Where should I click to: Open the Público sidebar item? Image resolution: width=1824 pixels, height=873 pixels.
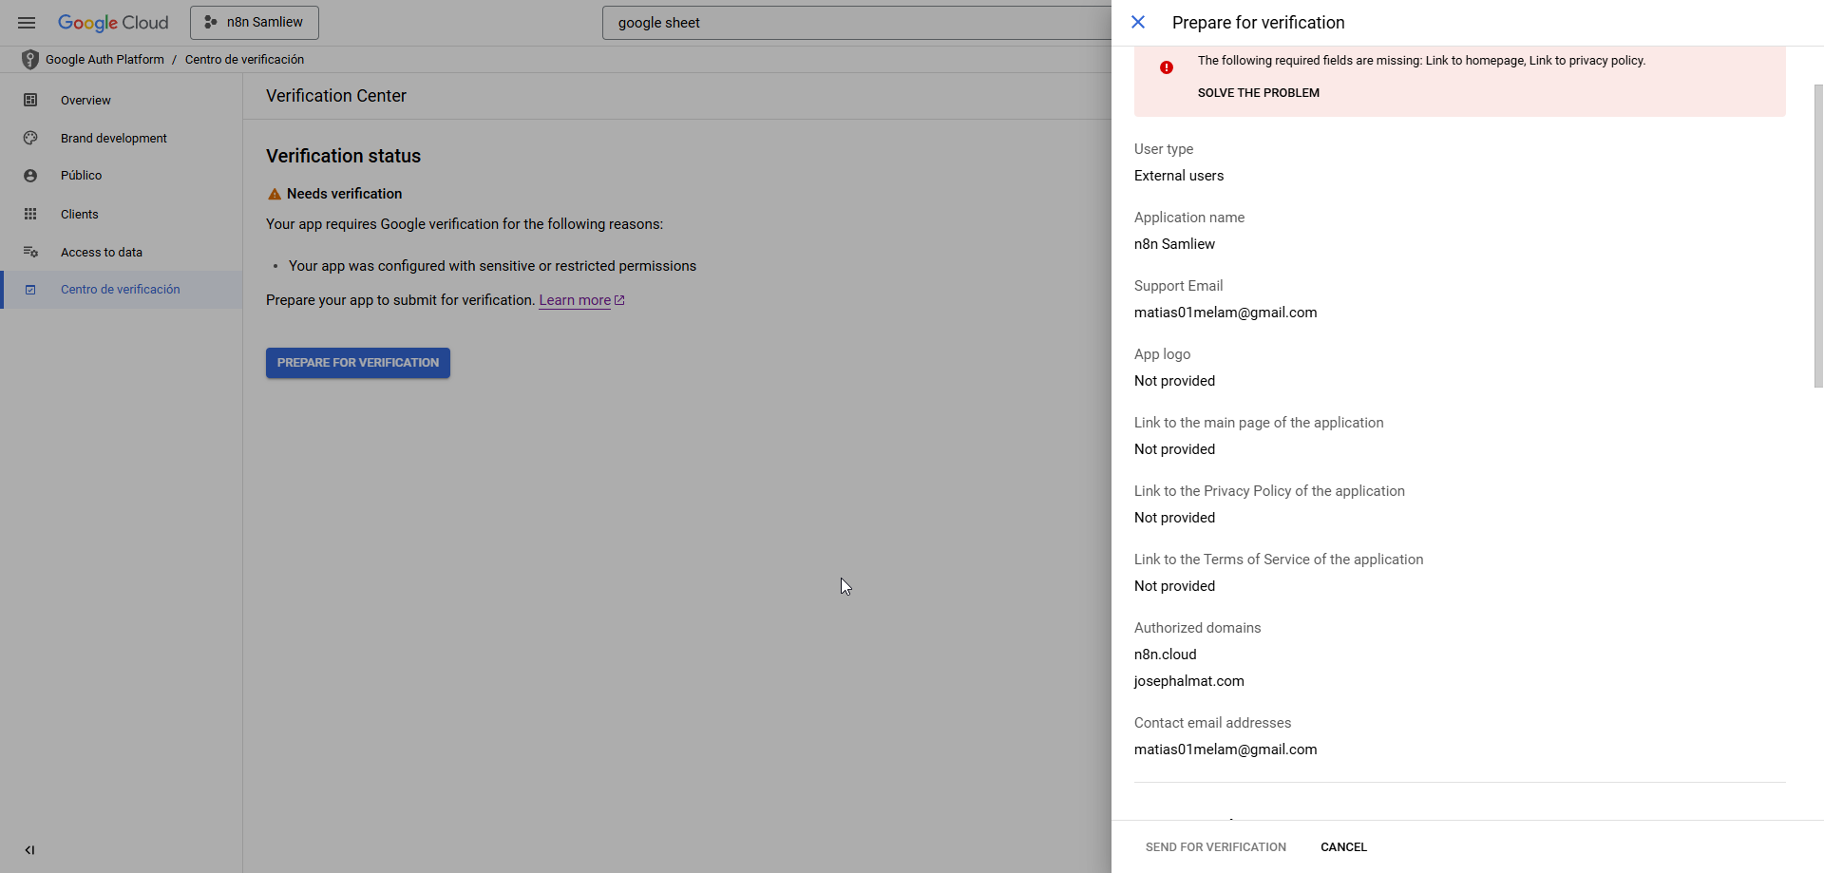point(122,176)
